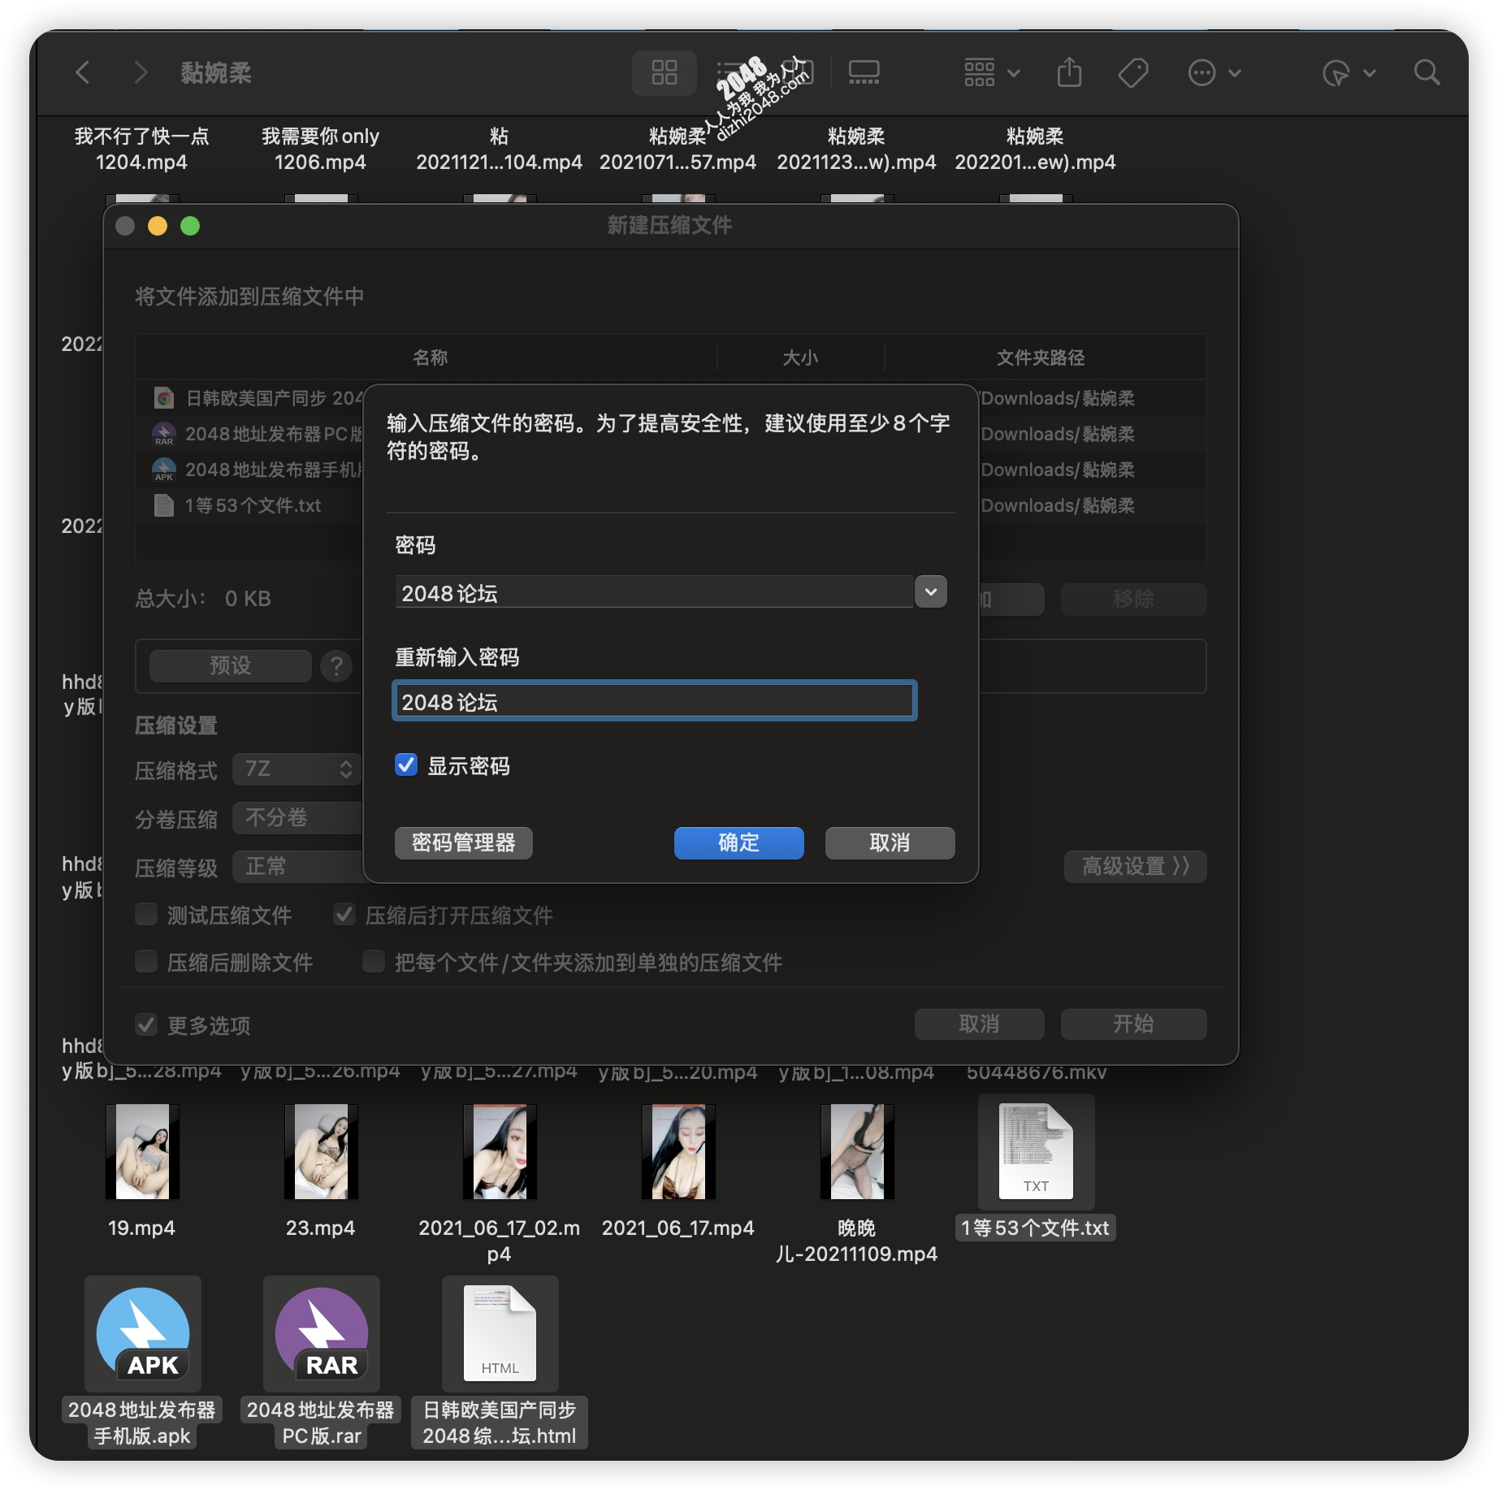
Task: Click the tag icon in toolbar
Action: [x=1132, y=73]
